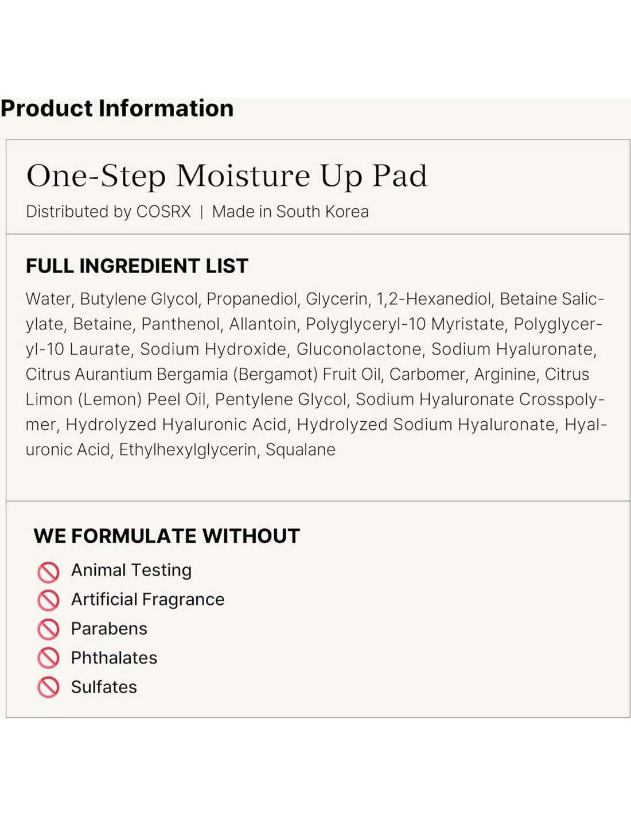
Task: Click the prohibition icon beside Artificial Fragrance
Action: point(49,600)
